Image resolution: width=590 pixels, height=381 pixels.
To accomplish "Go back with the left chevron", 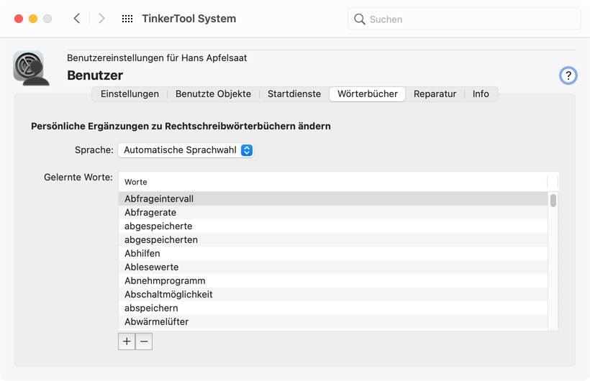I will (x=77, y=19).
